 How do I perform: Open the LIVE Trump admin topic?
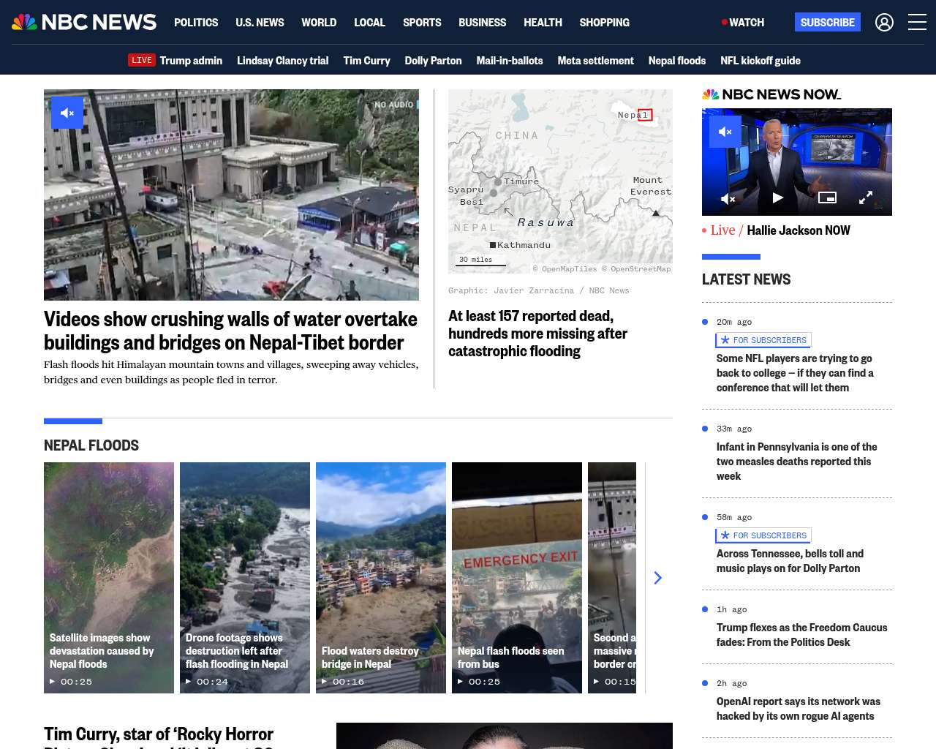(175, 61)
